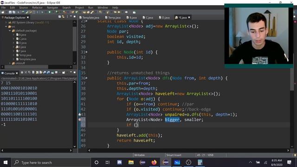Viewport: 297px width, 167px height.
Task: Click the Terminate icon in Console toolbar
Action: coord(22,72)
